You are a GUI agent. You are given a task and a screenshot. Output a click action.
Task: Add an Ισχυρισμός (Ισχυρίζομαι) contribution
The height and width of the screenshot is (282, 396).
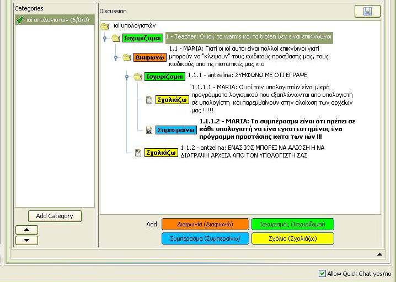[x=292, y=224]
